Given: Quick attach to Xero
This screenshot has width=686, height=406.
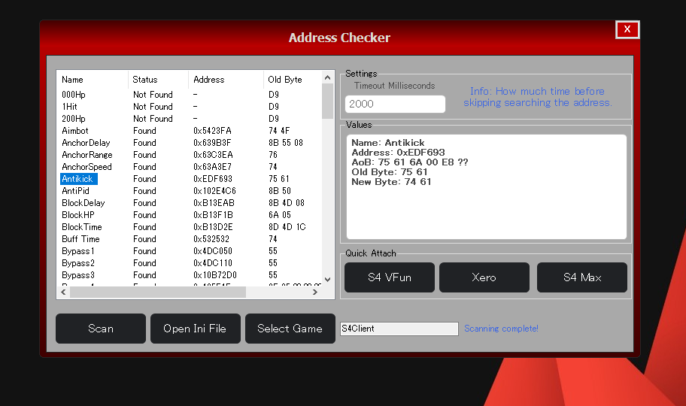Looking at the screenshot, I should pos(484,277).
